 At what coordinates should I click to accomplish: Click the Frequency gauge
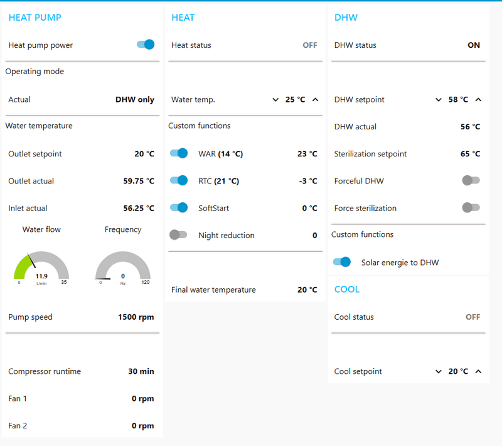[123, 268]
